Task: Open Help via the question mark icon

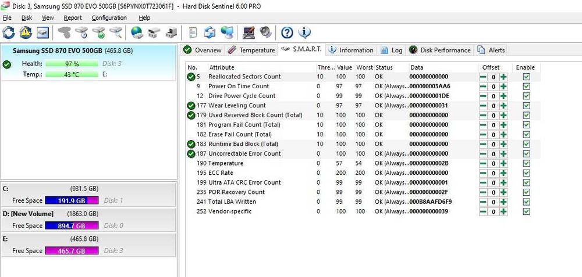Action: (287, 33)
